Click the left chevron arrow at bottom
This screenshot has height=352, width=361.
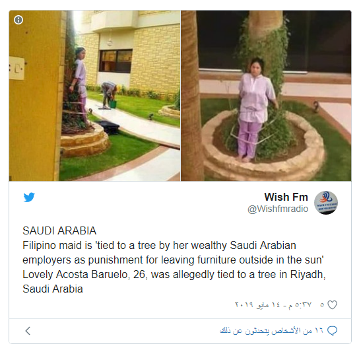(x=28, y=331)
